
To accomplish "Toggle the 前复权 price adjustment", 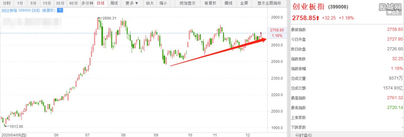I will click(210, 3).
